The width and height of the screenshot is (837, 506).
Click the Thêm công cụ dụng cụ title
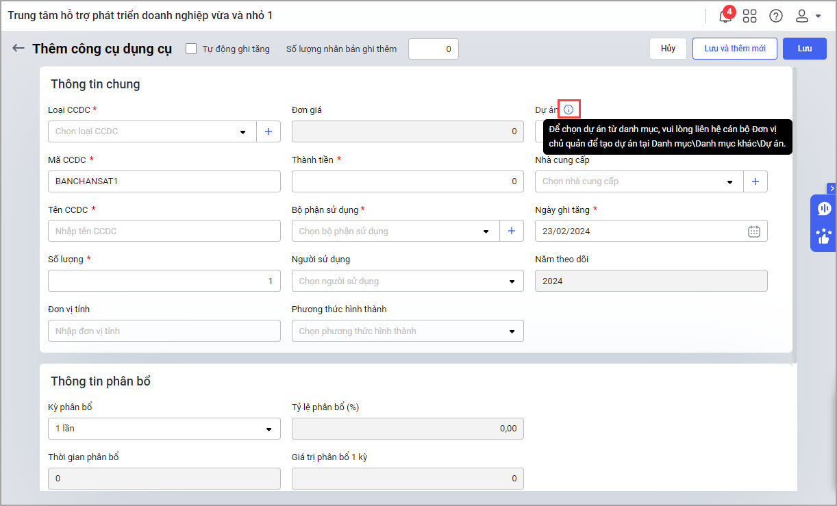pos(102,49)
